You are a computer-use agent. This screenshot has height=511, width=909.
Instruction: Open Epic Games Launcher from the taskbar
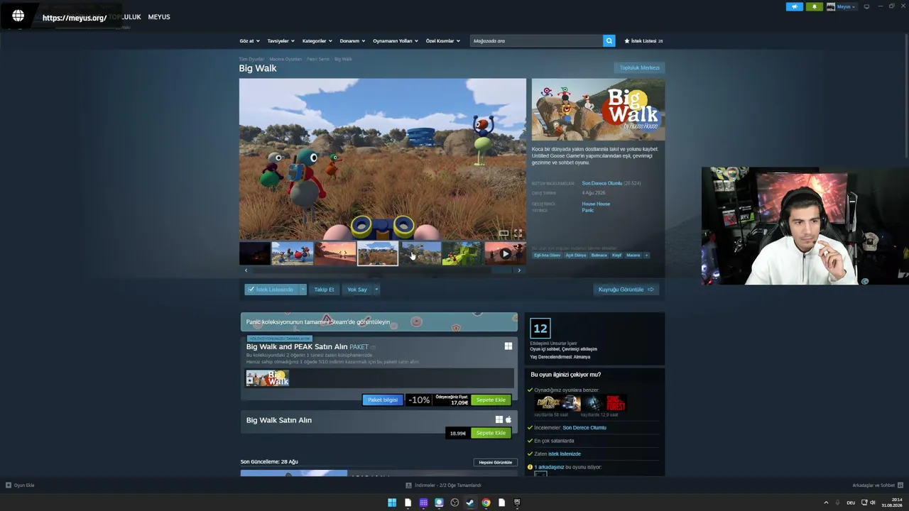pos(517,502)
